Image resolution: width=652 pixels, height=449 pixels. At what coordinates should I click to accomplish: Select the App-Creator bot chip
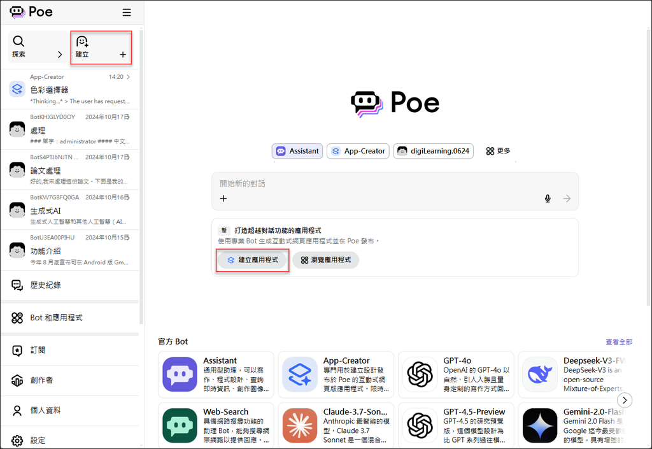358,151
